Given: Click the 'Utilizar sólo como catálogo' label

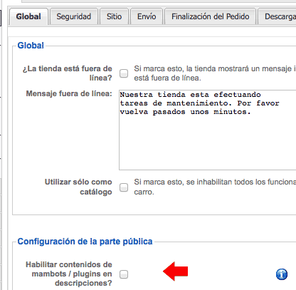Looking at the screenshot, I should tap(78, 187).
